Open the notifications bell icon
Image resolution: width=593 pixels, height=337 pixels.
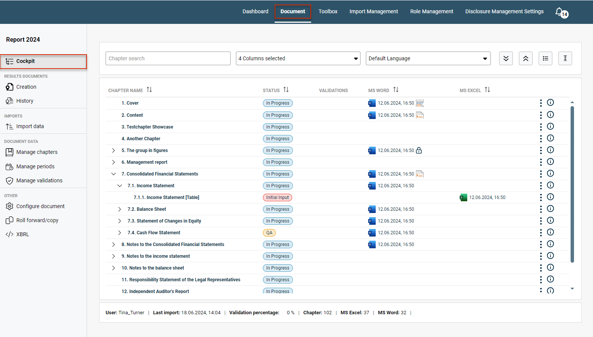(x=559, y=12)
